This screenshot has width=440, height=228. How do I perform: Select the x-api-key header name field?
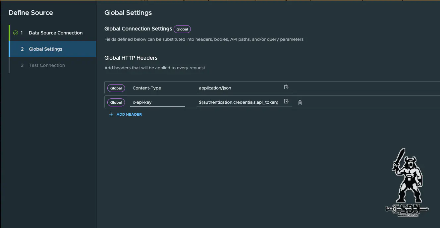click(x=158, y=102)
